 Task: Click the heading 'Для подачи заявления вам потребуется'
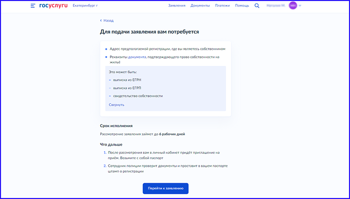point(149,32)
